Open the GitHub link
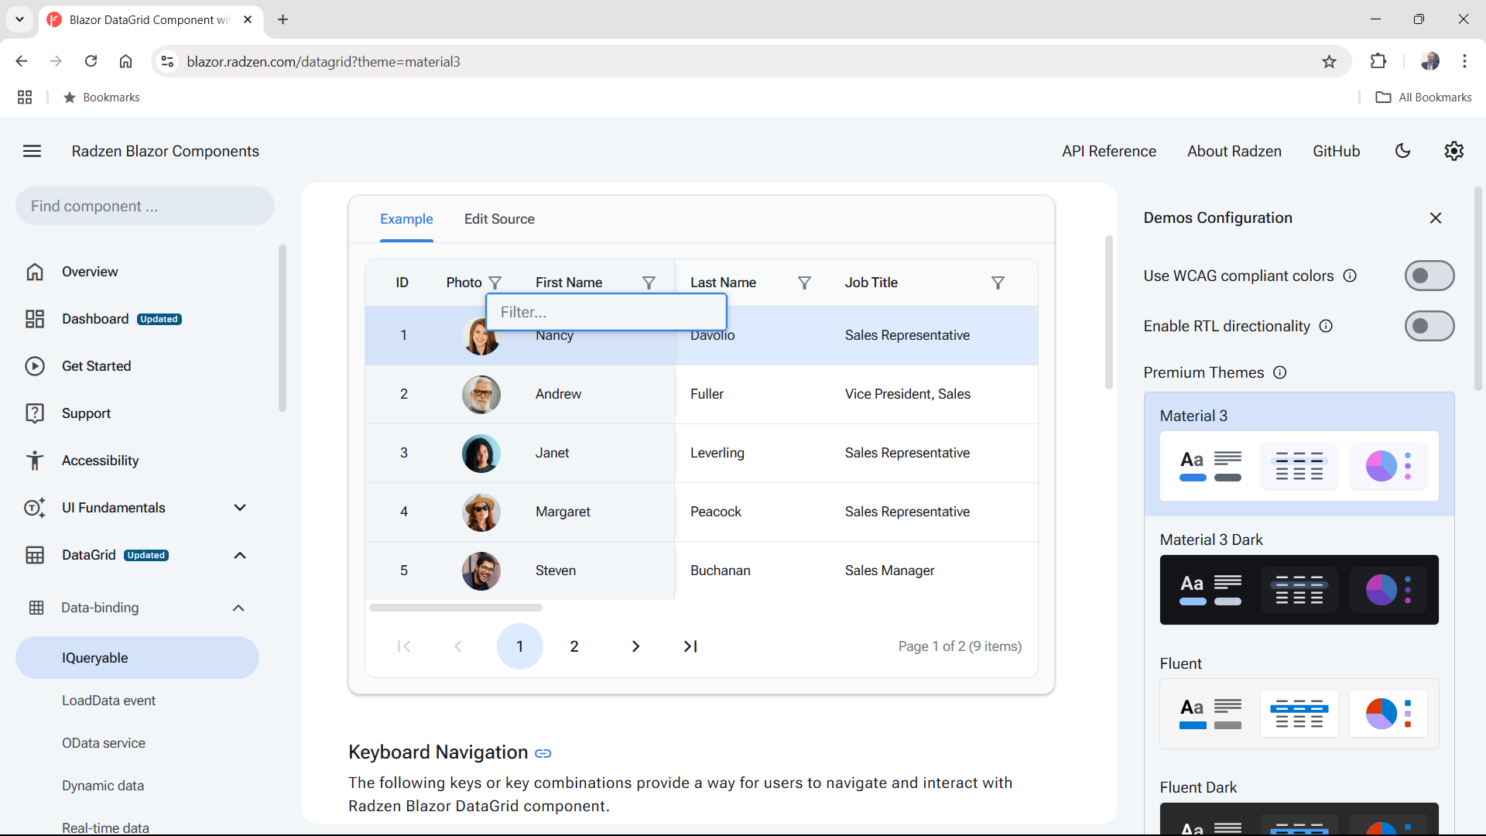The width and height of the screenshot is (1486, 836). pyautogui.click(x=1336, y=151)
